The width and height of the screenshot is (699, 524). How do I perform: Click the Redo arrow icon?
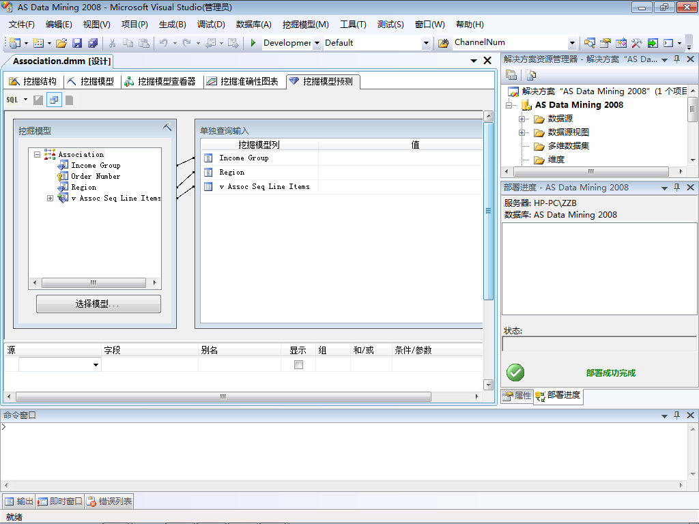pos(187,43)
